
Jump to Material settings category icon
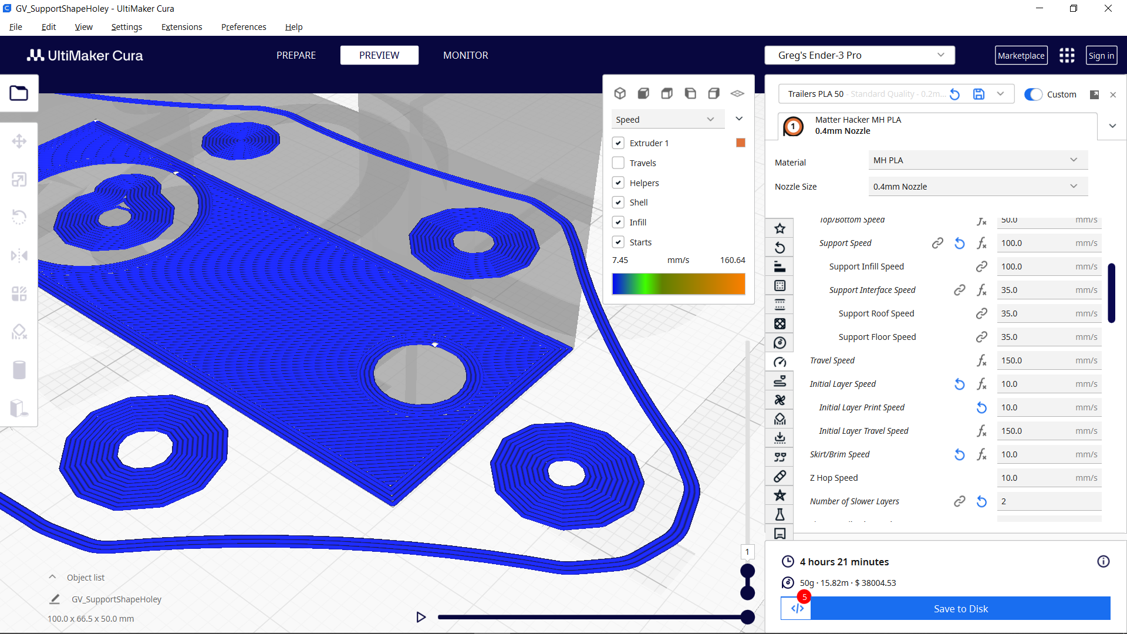point(780,343)
